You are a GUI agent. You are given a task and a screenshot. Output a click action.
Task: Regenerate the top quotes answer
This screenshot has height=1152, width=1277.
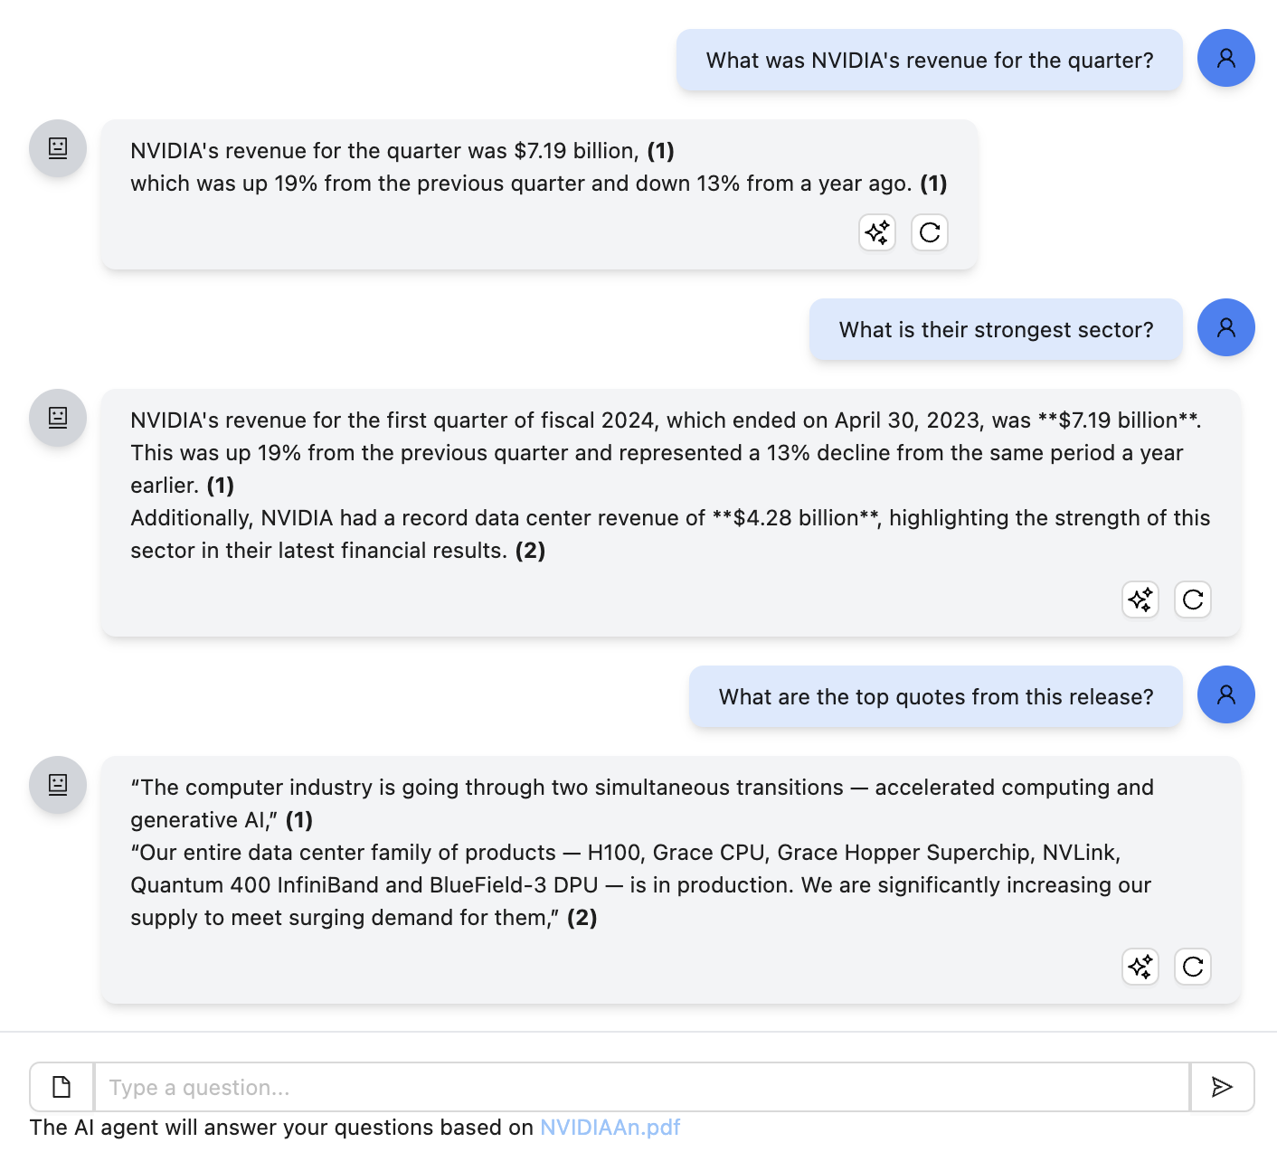click(1192, 967)
